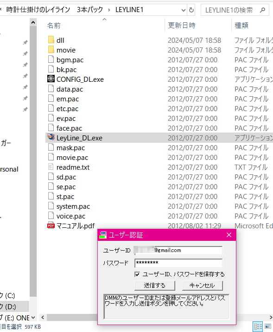Click the refresh icon beside address bar

tap(191, 10)
